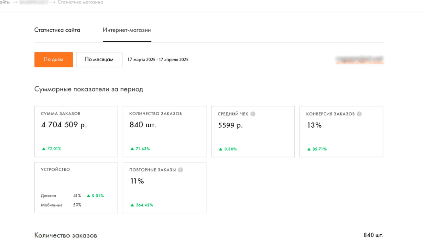The width and height of the screenshot is (424, 243).
Task: Open the date range 17 марта – 17 апреля
Action: 158,60
